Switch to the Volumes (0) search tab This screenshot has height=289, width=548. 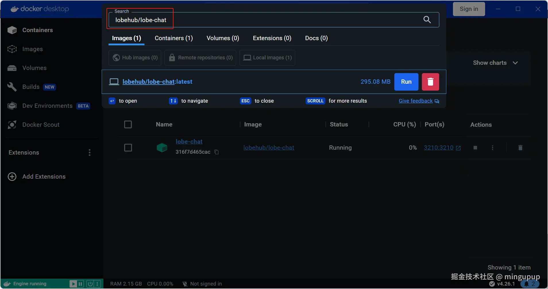tap(223, 38)
